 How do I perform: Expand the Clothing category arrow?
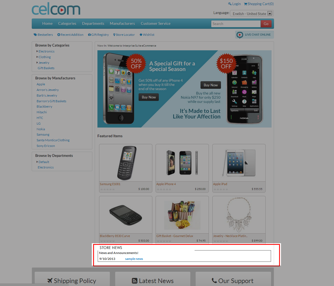click(x=37, y=57)
